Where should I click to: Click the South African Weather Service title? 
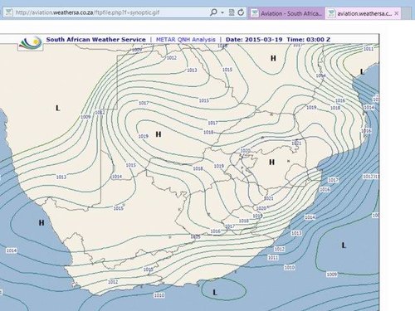(x=95, y=40)
